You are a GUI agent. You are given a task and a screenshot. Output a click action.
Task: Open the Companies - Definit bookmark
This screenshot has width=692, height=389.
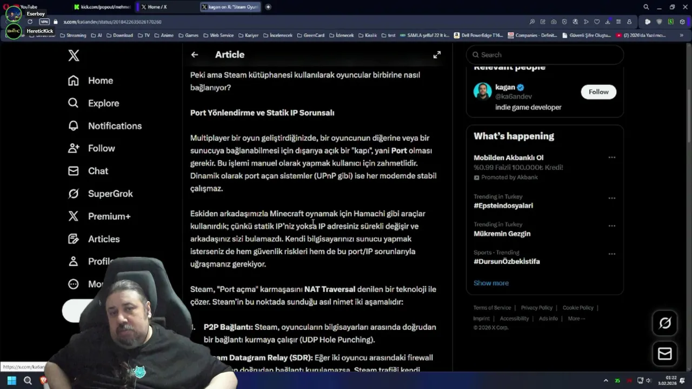(533, 35)
